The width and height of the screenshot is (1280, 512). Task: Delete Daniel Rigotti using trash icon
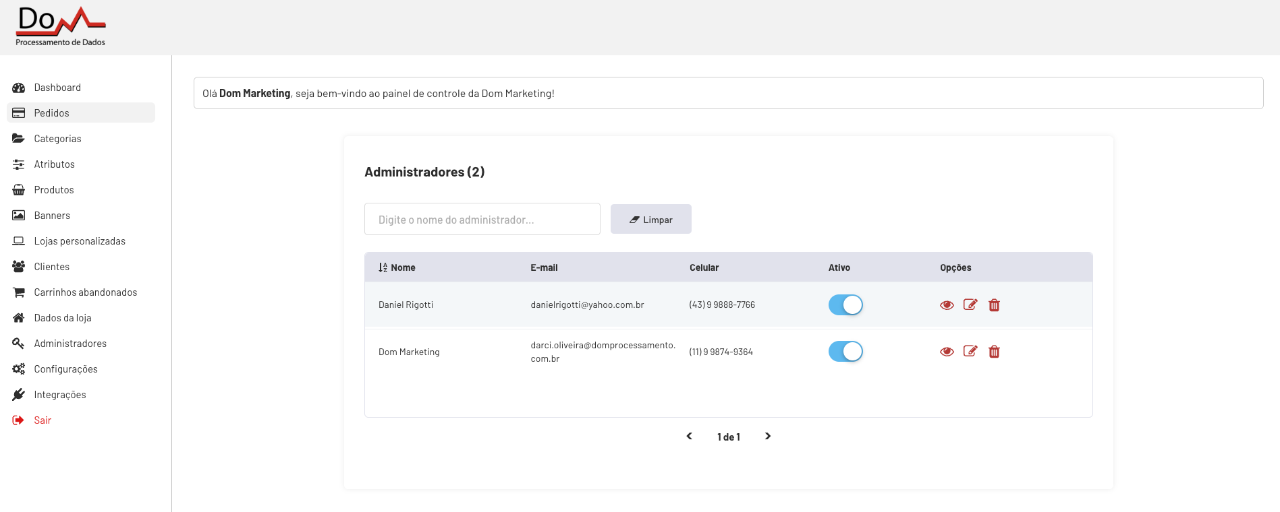coord(994,305)
